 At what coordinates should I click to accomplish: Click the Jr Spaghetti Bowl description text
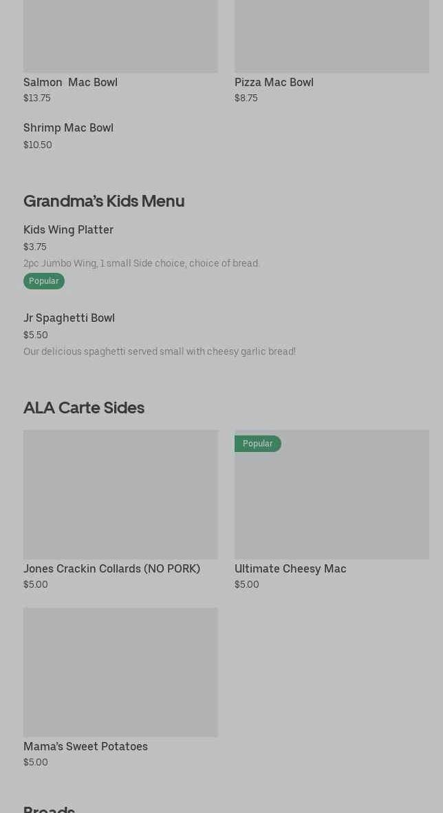[160, 351]
